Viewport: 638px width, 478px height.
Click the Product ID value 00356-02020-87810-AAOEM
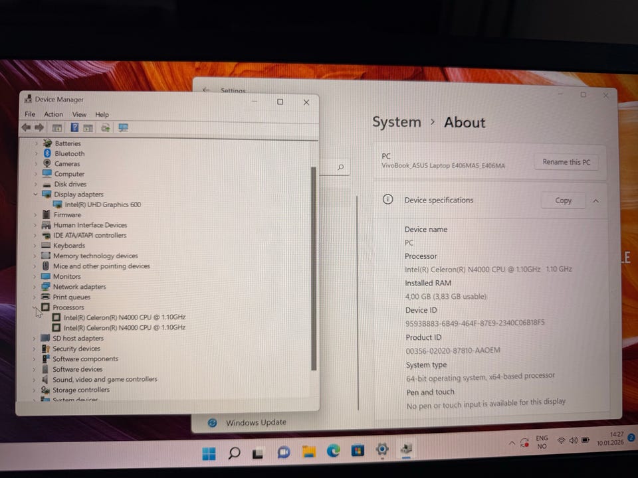tap(453, 351)
